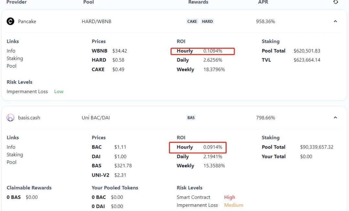349x211 pixels.
Task: Open the Pool link under basis.cash
Action: 12,162
